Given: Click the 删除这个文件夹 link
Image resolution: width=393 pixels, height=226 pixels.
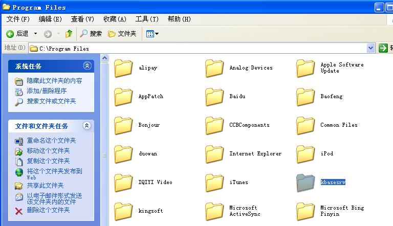Looking at the screenshot, I should tap(48, 210).
